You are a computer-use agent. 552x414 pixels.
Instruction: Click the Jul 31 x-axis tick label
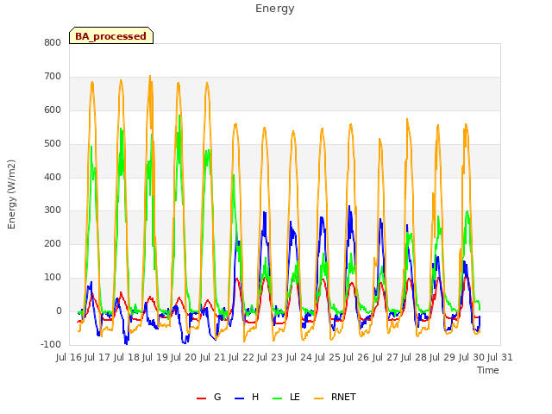pos(500,358)
